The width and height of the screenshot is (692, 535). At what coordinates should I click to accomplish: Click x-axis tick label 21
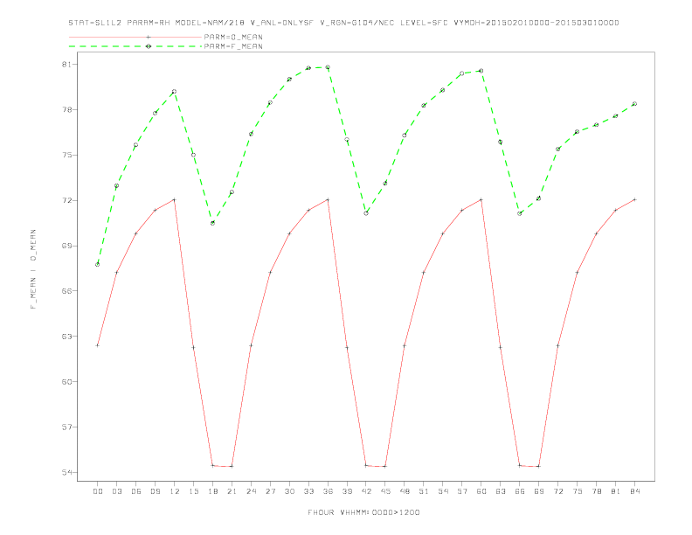pos(232,491)
